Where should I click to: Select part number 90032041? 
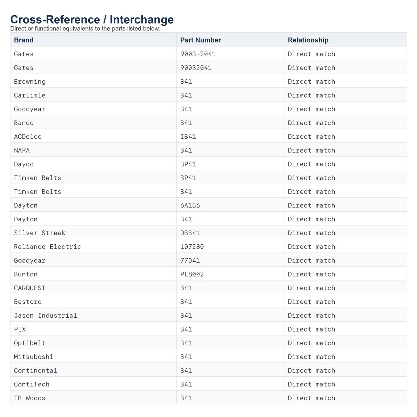pos(196,68)
